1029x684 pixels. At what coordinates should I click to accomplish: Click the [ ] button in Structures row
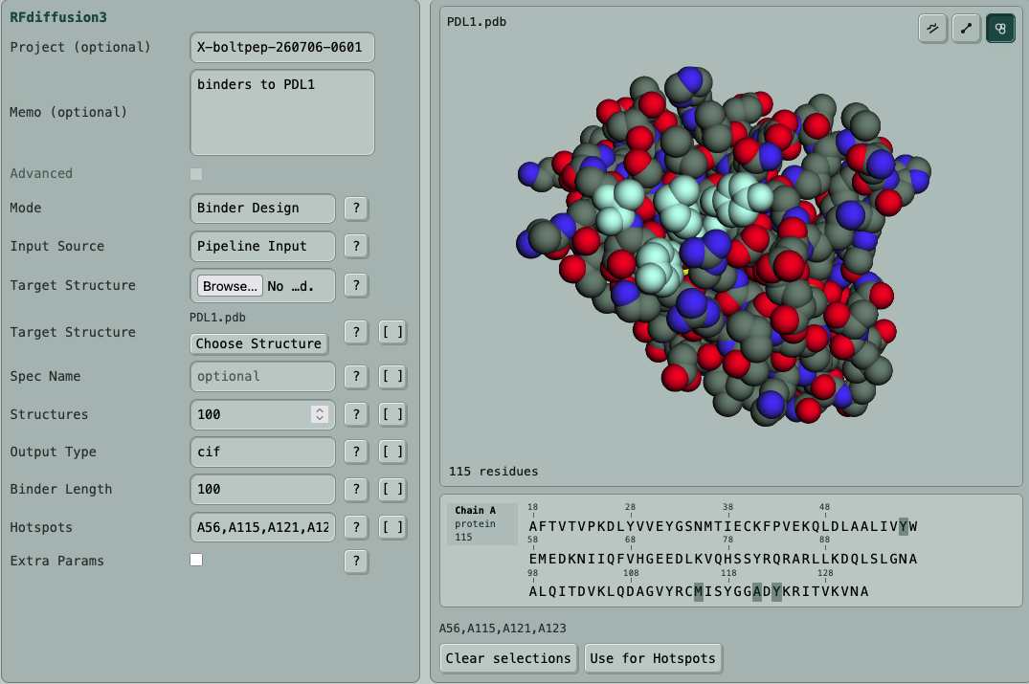point(392,414)
